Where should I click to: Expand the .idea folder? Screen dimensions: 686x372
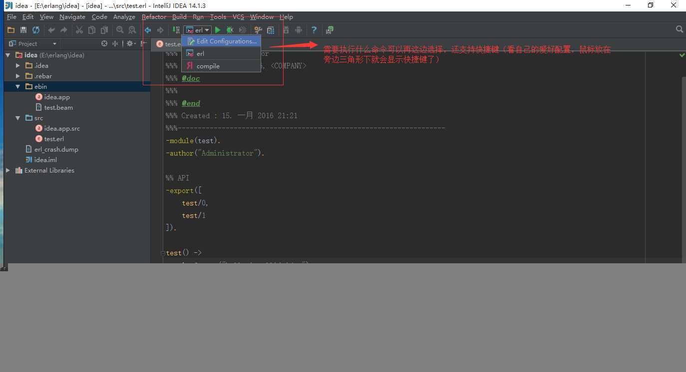[18, 65]
